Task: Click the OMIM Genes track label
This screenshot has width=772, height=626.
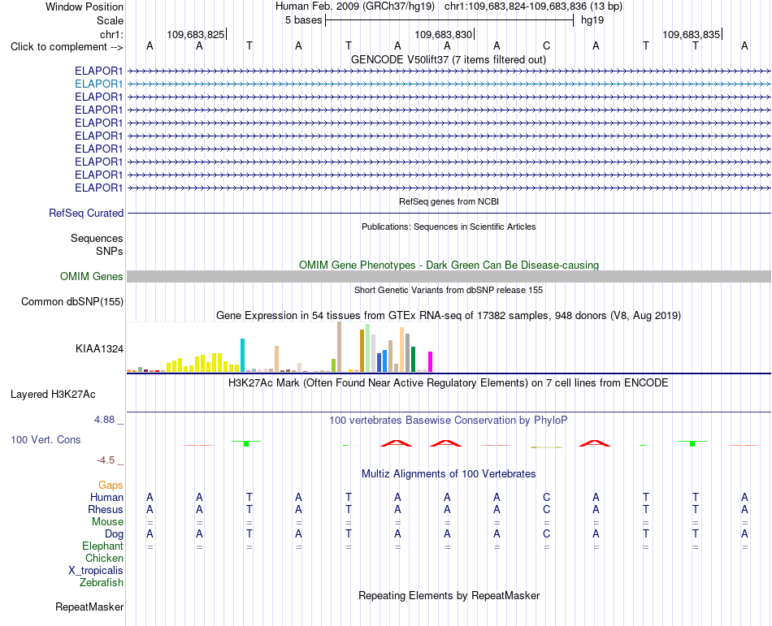Action: pos(91,276)
